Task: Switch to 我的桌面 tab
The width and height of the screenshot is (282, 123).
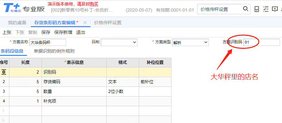Action: 17,23
